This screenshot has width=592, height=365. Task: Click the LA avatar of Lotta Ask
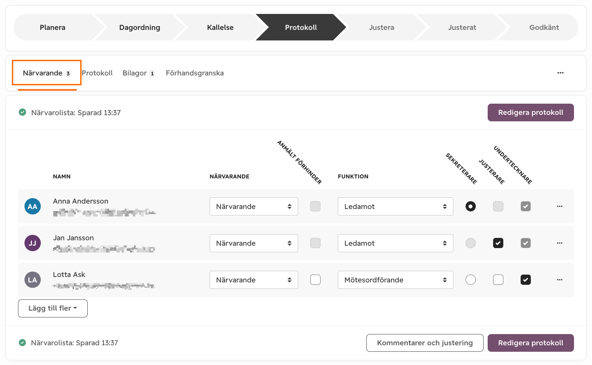(x=33, y=280)
